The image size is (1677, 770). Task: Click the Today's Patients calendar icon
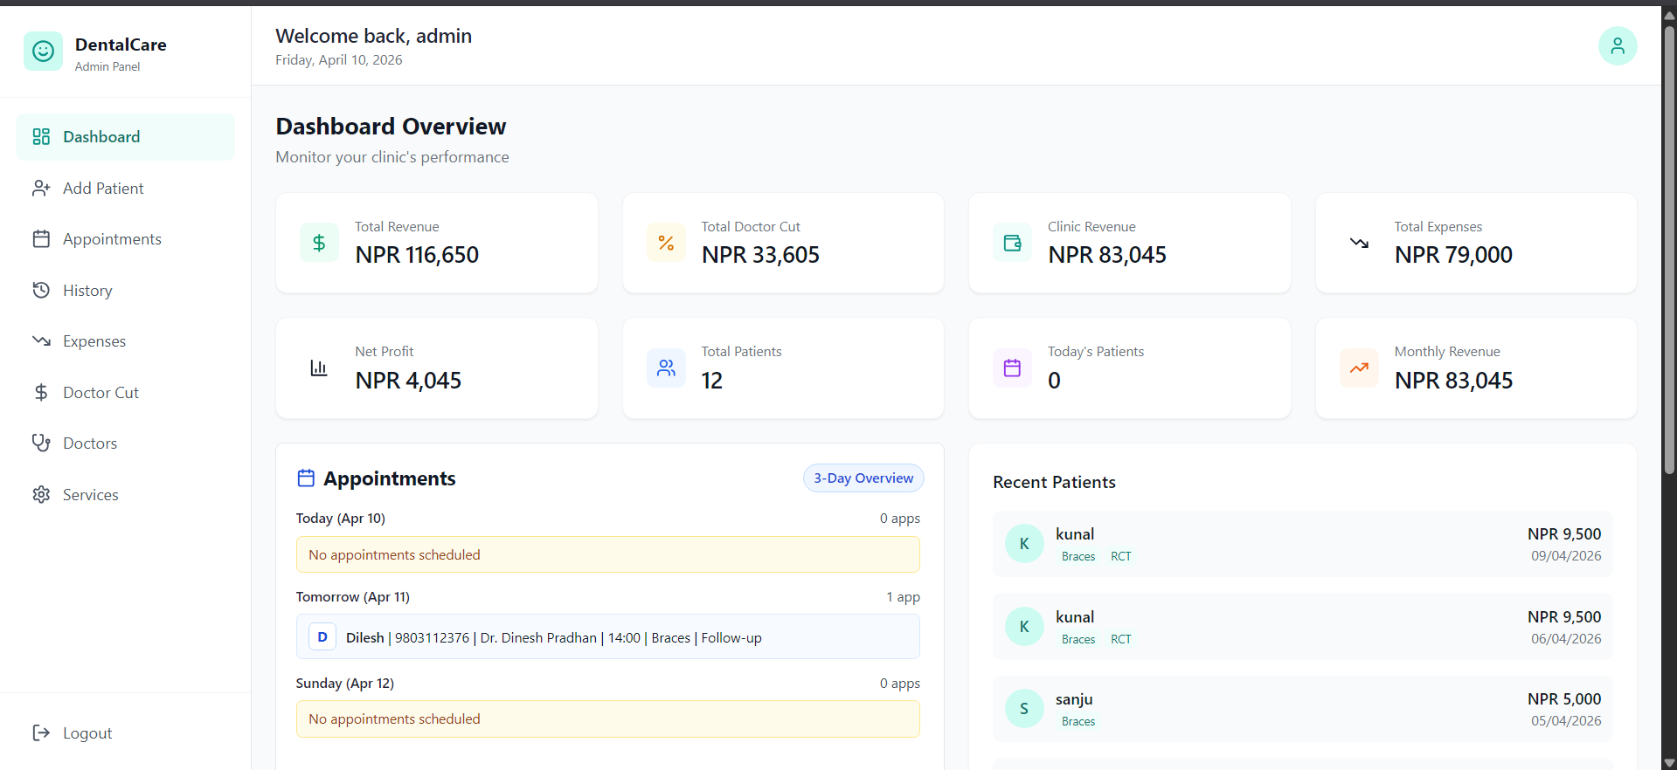tap(1012, 368)
